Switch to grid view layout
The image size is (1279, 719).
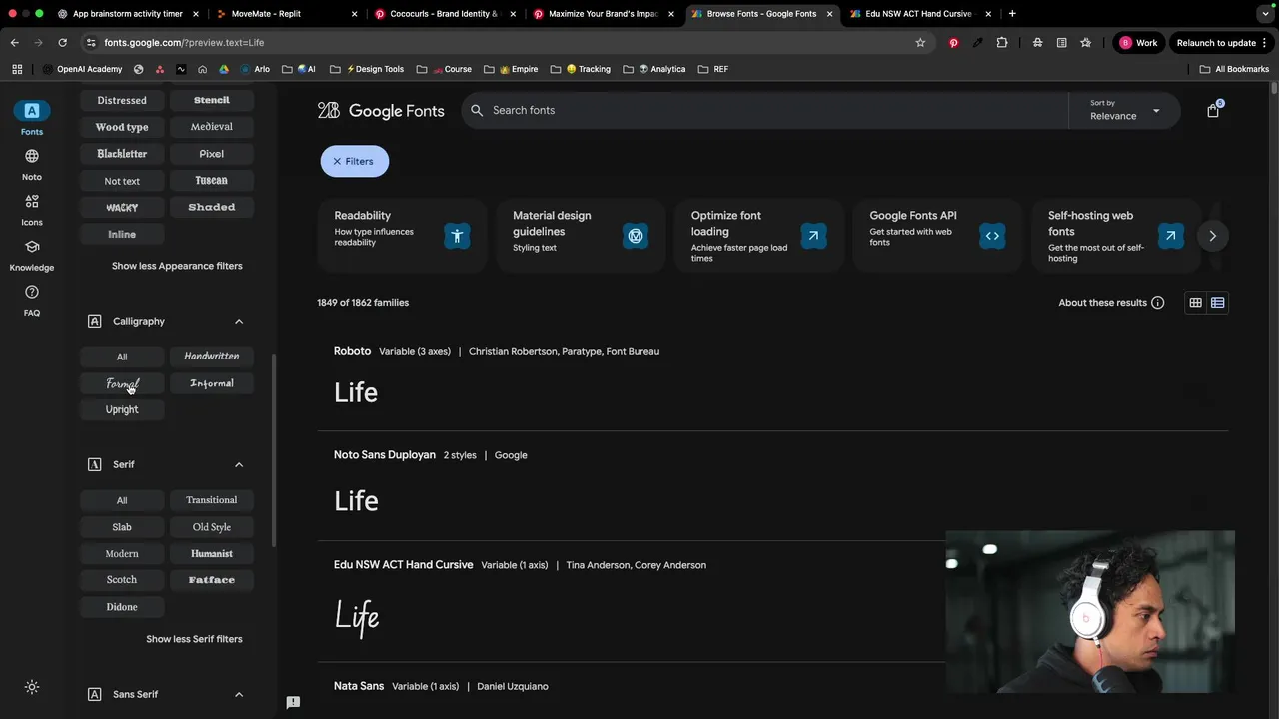(x=1195, y=303)
